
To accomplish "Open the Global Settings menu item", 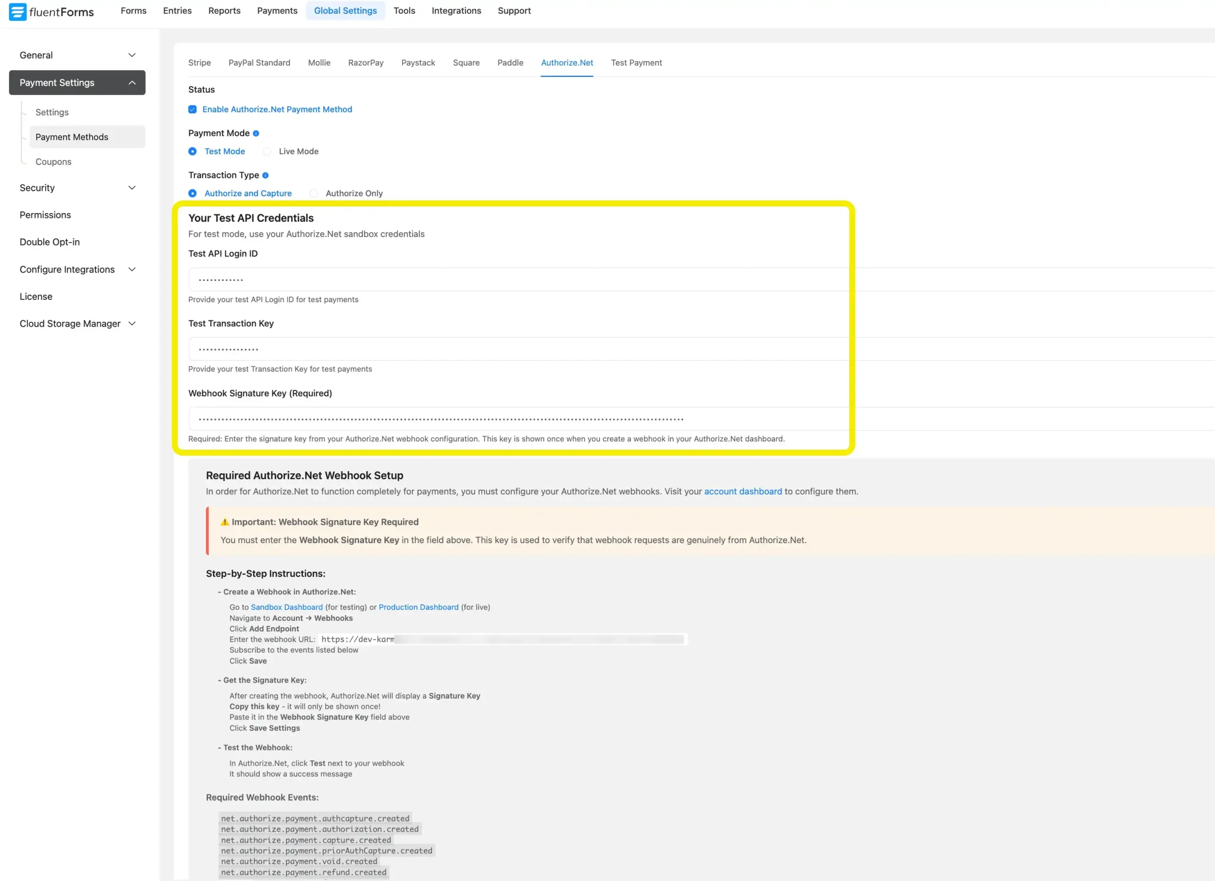I will pyautogui.click(x=345, y=11).
